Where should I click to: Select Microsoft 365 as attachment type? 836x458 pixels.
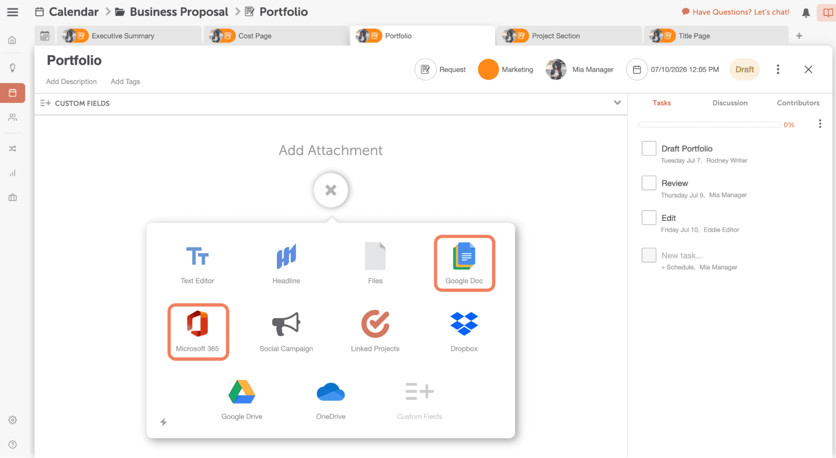coord(198,331)
